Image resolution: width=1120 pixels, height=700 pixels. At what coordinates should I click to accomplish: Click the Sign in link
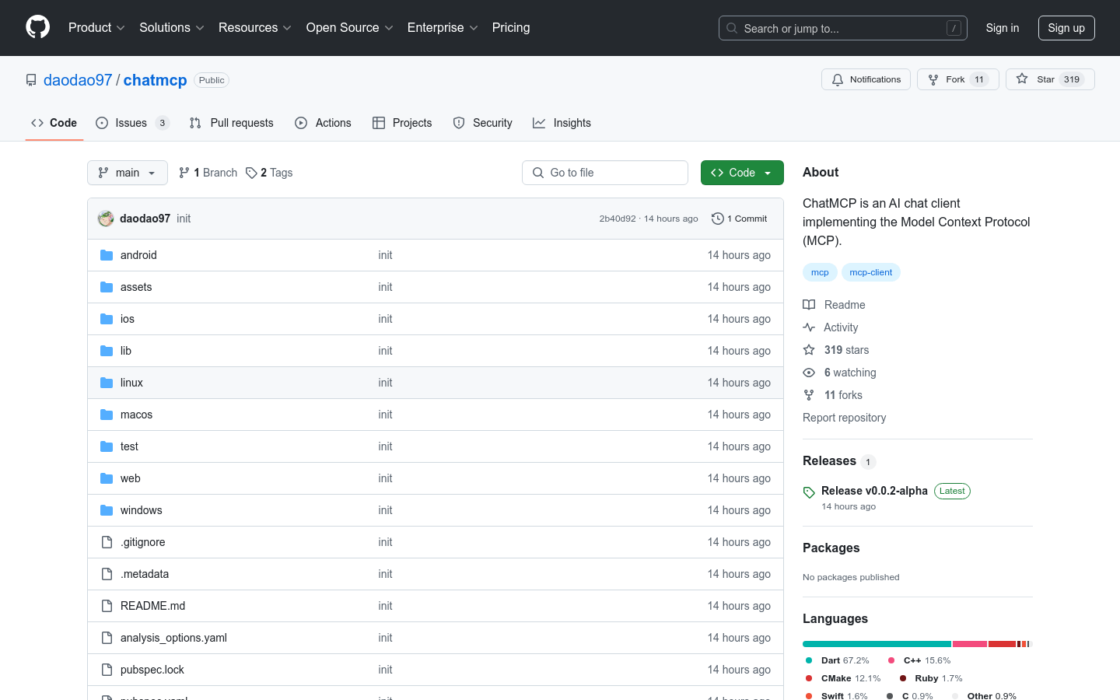click(1003, 28)
